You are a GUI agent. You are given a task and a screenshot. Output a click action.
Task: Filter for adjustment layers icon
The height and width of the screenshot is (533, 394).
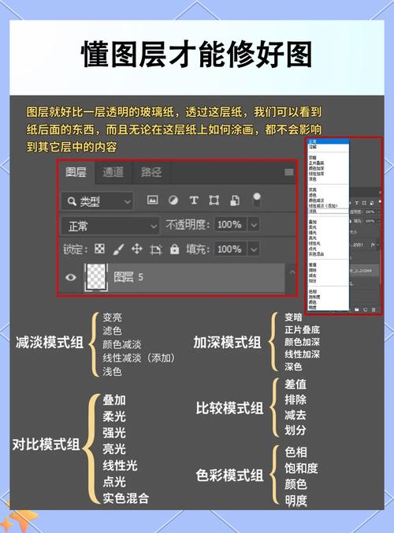pos(173,201)
